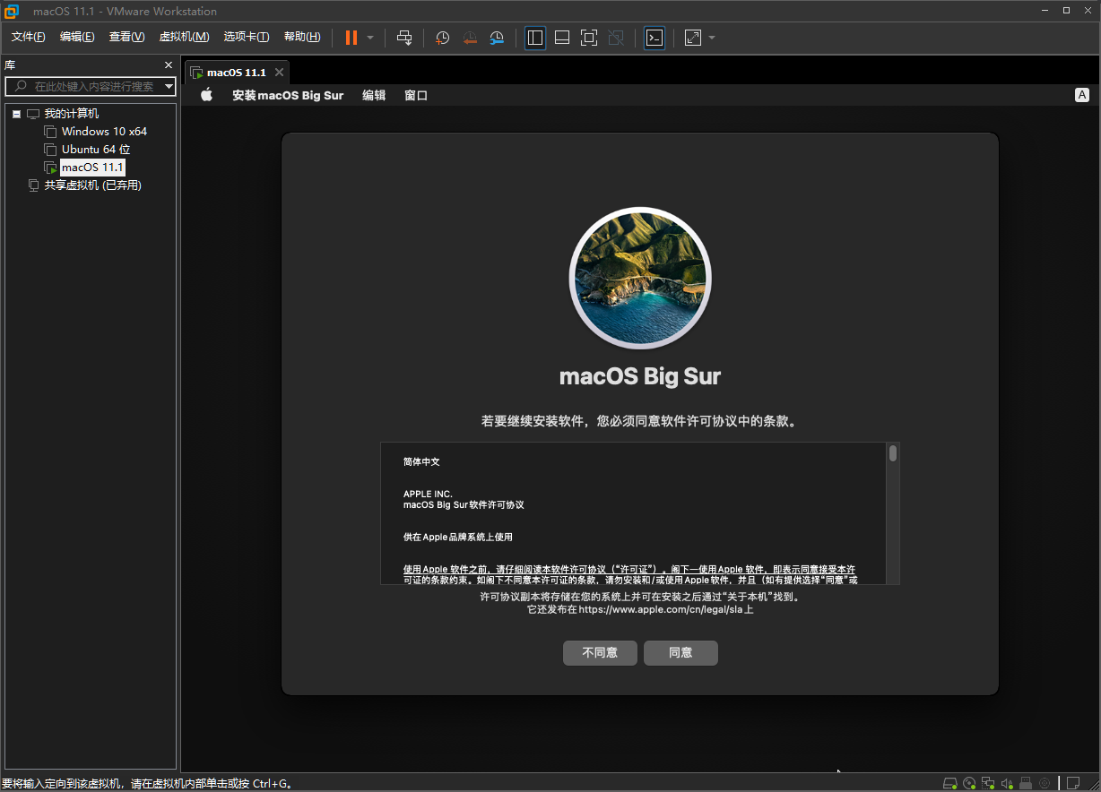The image size is (1101, 792).
Task: Click the USB controller status icon
Action: (x=1026, y=783)
